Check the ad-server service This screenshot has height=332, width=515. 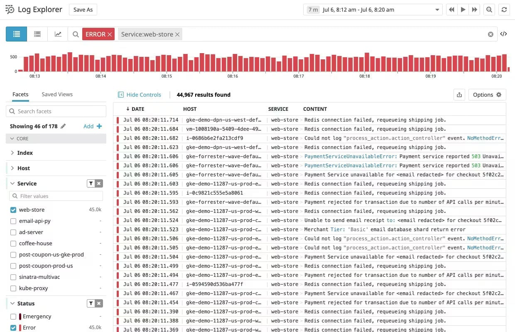[13, 232]
